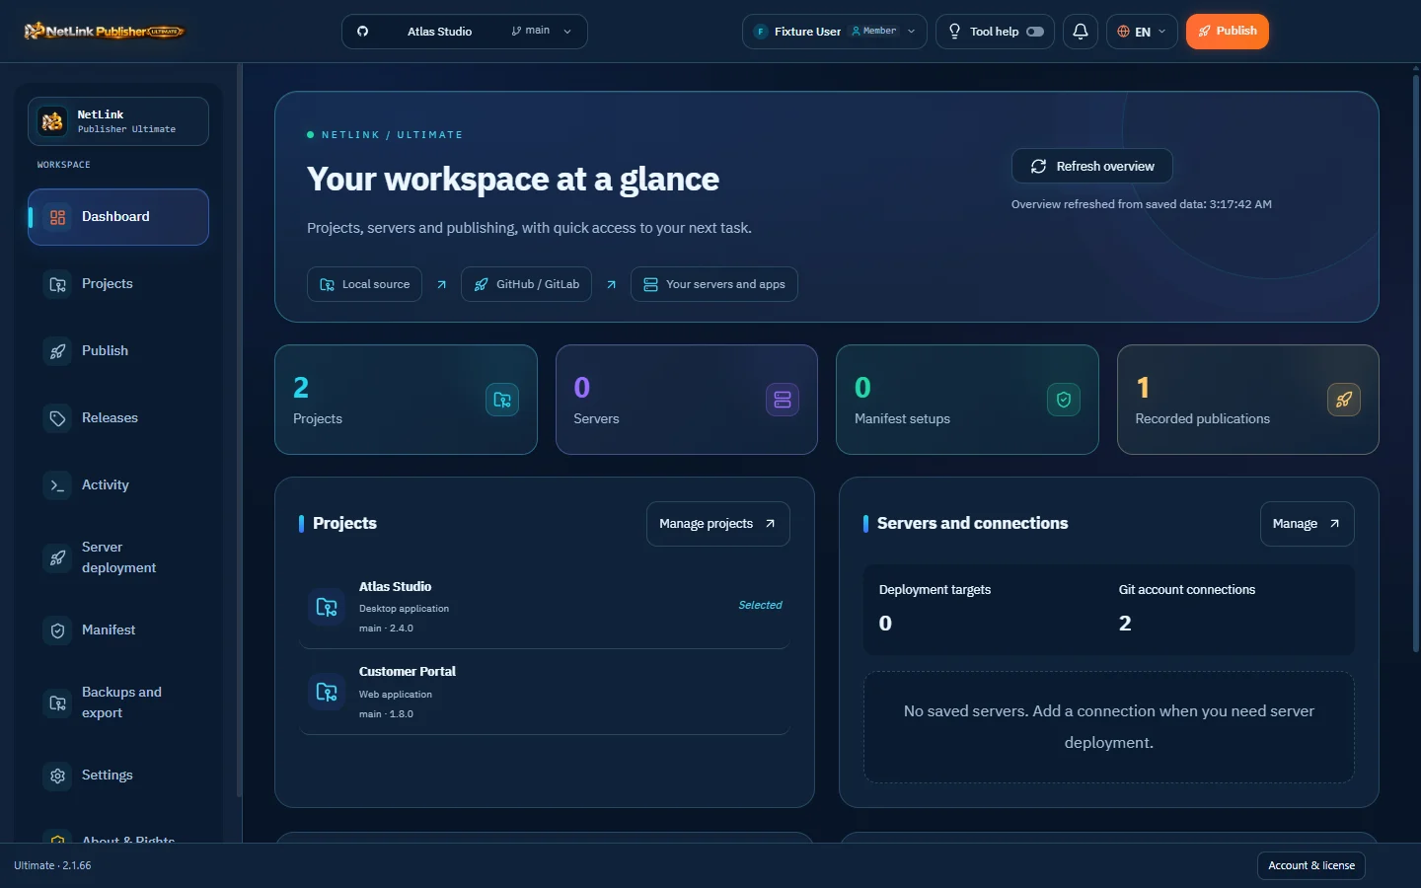Click the Projects folder icon in sidebar
This screenshot has height=888, width=1421.
(58, 284)
